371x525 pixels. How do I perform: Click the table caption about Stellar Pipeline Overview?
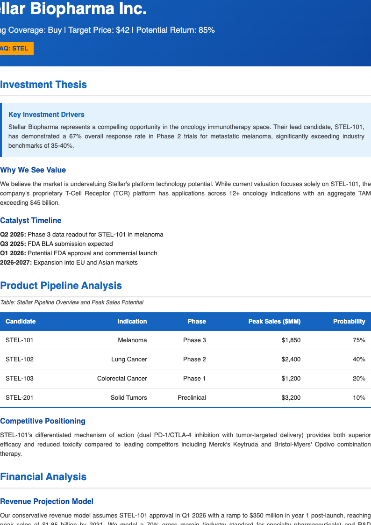pyautogui.click(x=71, y=302)
